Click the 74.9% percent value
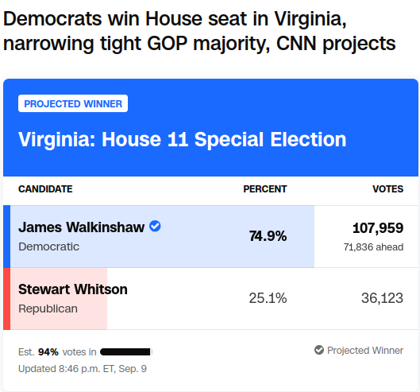 268,236
